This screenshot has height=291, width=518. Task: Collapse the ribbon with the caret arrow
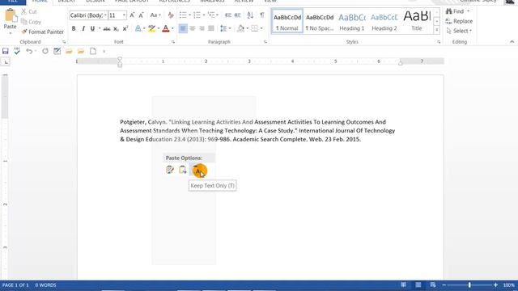512,42
